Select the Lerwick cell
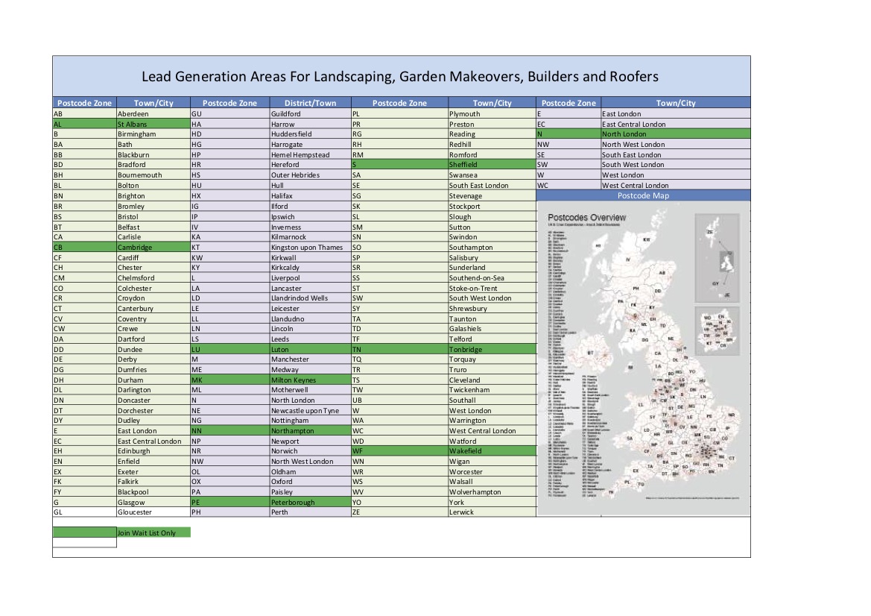The image size is (871, 616). 492,512
